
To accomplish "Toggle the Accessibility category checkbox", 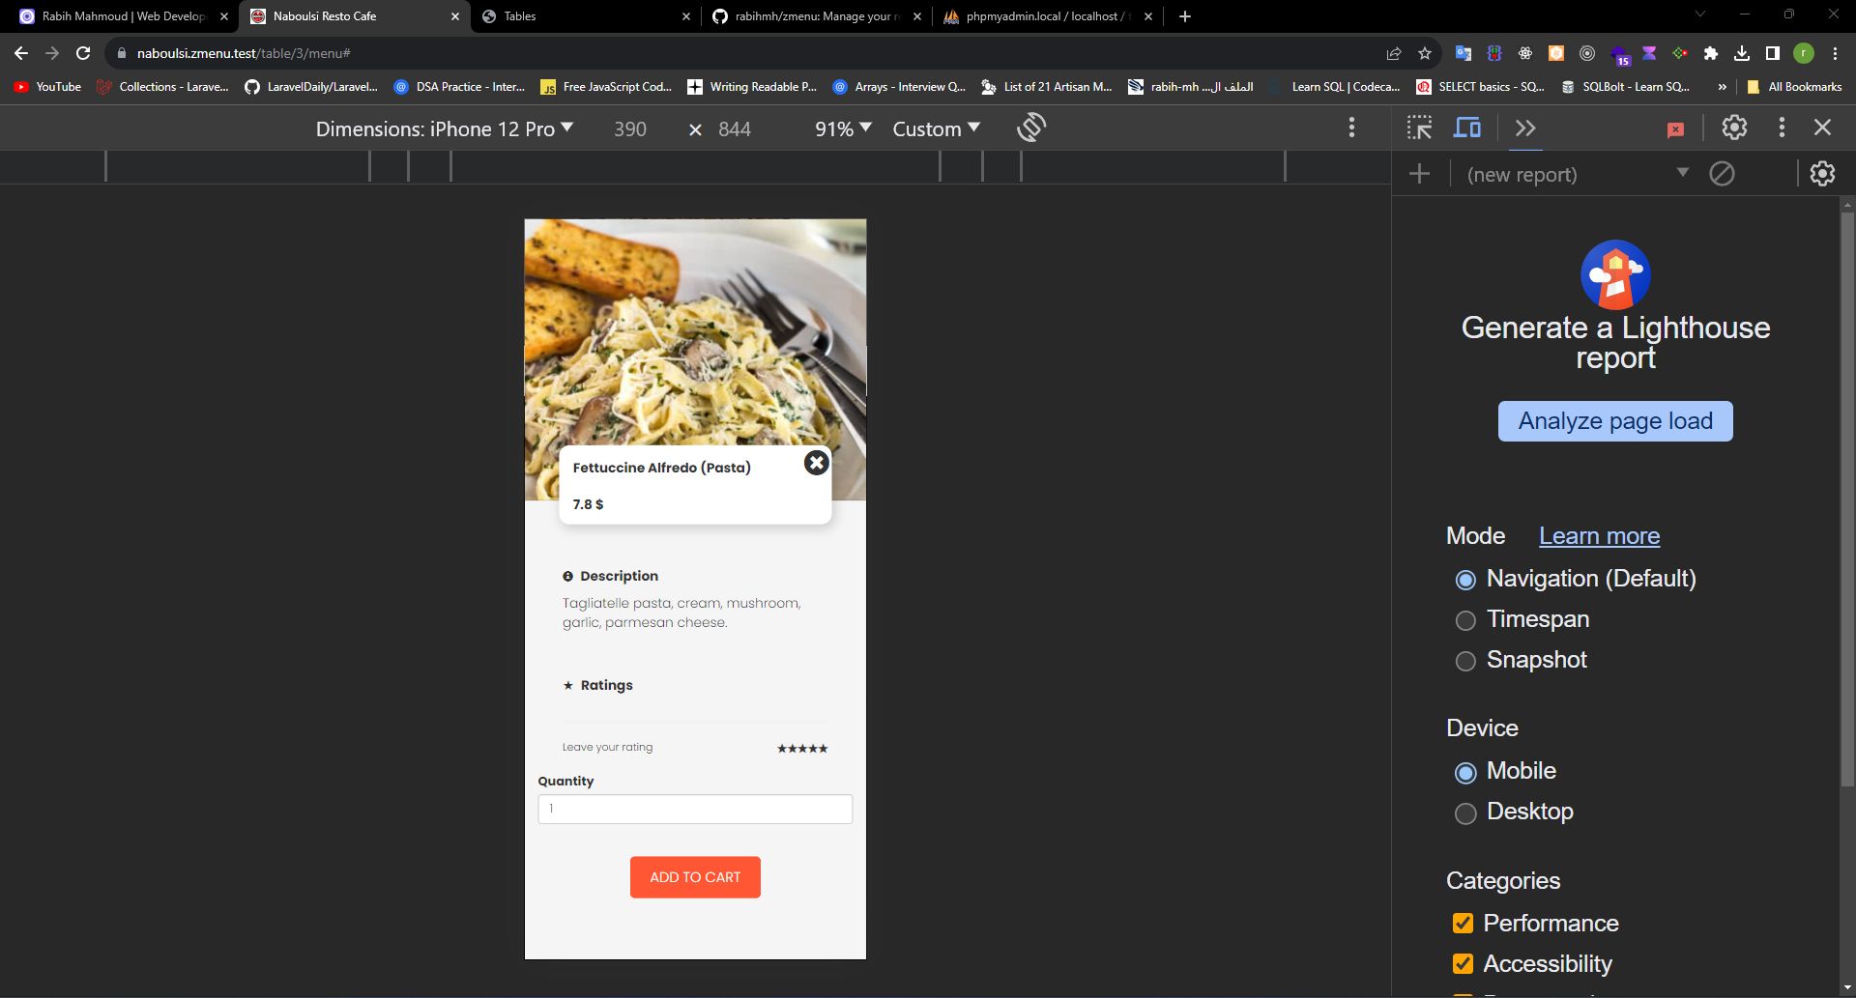I will point(1463,964).
